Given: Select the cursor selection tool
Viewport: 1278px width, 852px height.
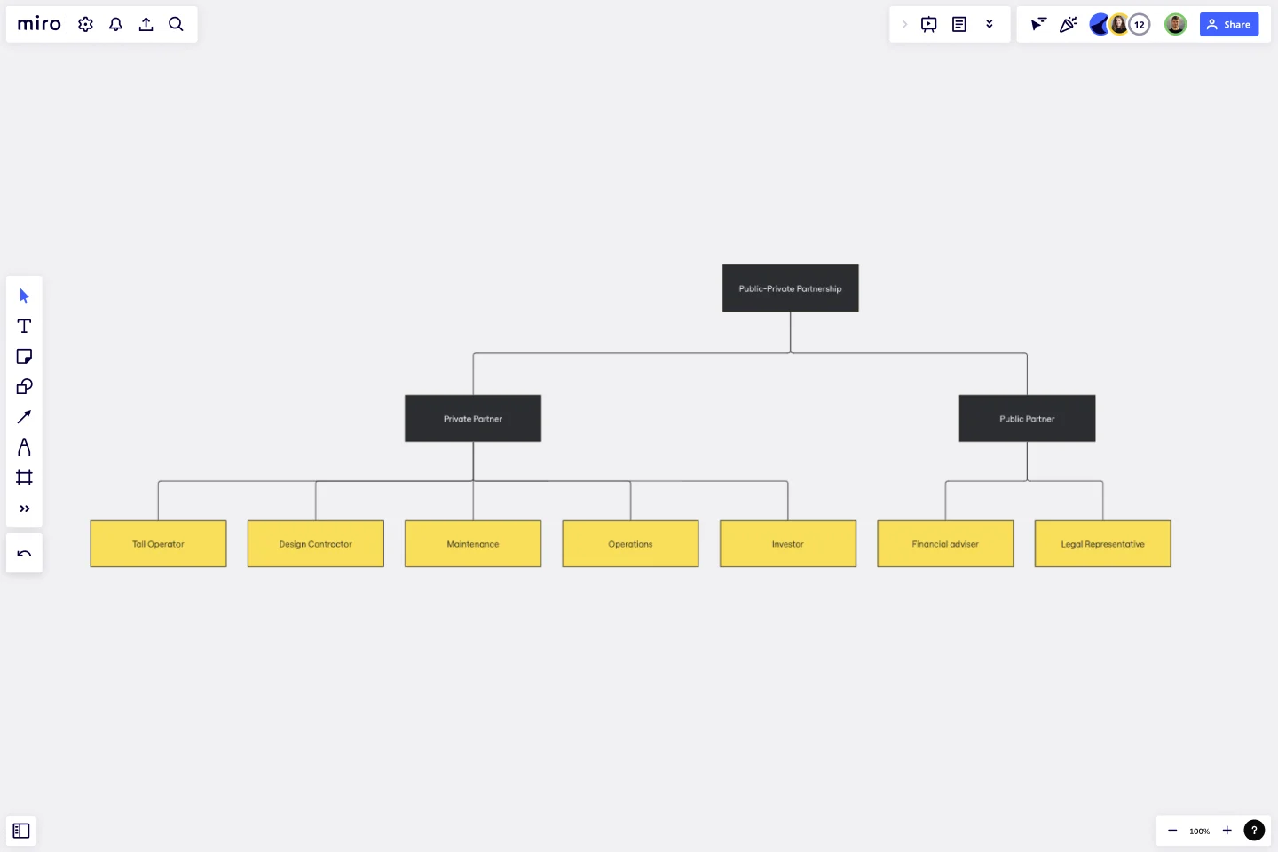Looking at the screenshot, I should point(24,296).
